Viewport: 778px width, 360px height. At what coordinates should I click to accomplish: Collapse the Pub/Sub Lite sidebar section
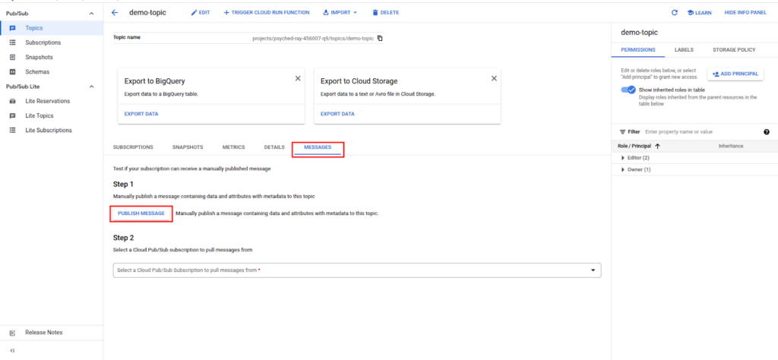pos(91,87)
